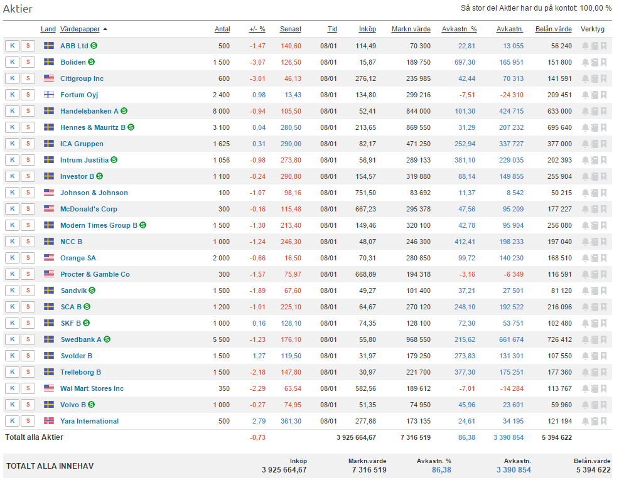The image size is (619, 480).
Task: Open the Wal Mart Stores Inc link
Action: (92, 388)
